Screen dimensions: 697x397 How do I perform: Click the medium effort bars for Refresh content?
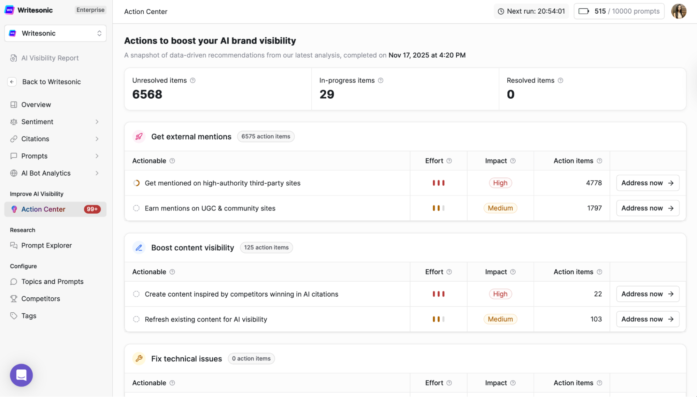438,319
